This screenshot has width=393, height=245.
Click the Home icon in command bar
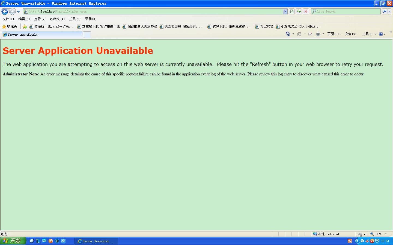288,34
